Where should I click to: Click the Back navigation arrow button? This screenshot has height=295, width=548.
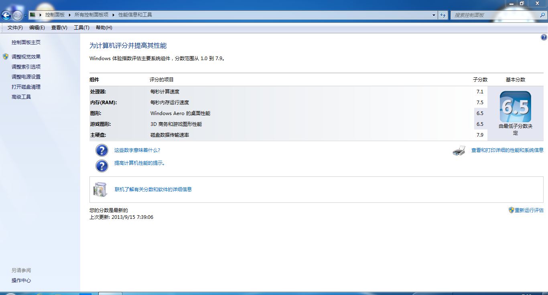pos(6,15)
